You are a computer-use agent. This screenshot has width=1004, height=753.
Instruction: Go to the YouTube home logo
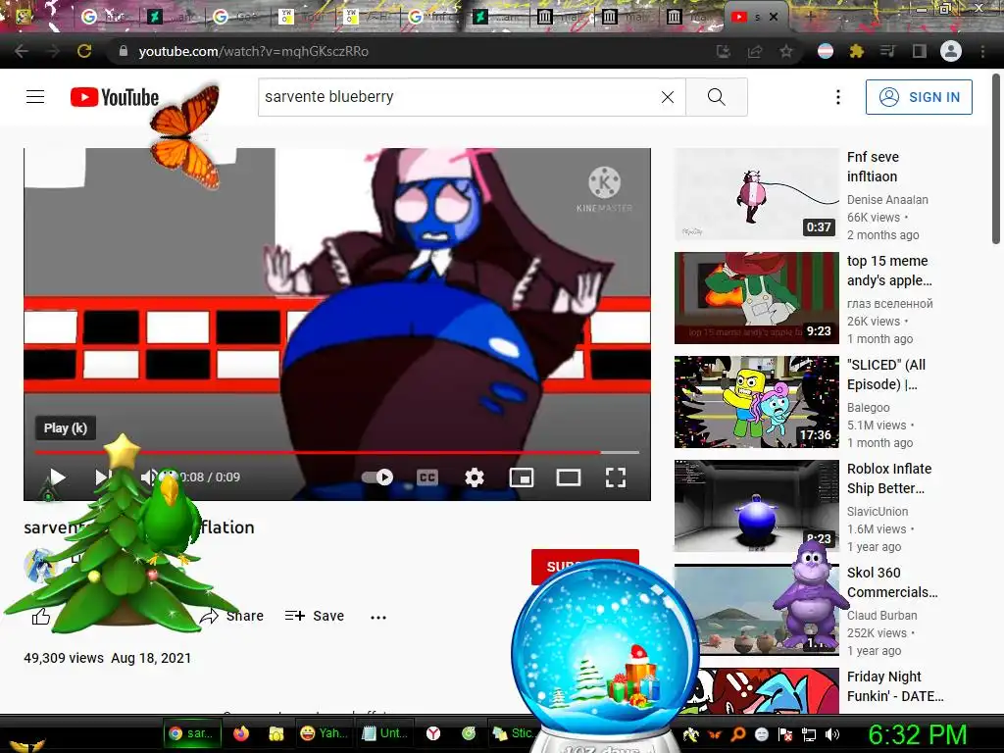click(115, 97)
